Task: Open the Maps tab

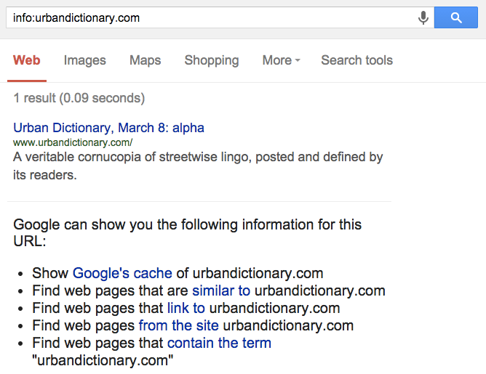Action: (145, 60)
